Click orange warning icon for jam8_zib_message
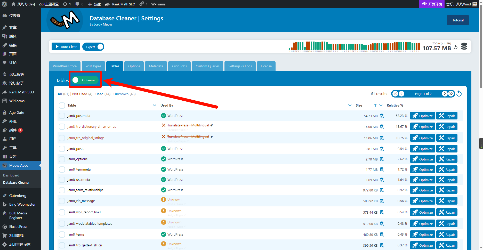483x250 pixels. click(163, 199)
